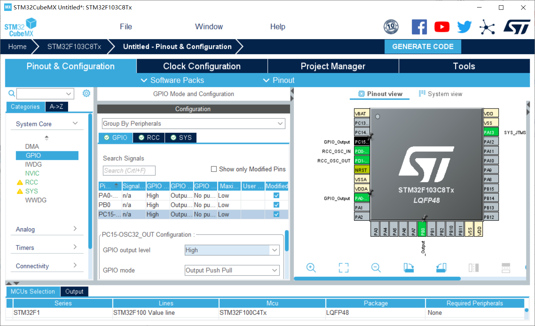
Task: Expand the Timers category
Action: point(75,247)
